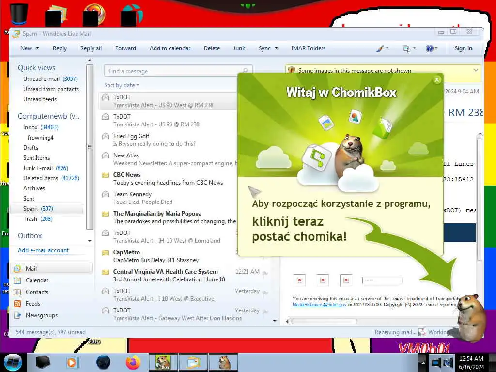Click Reply in the toolbar
Image resolution: width=496 pixels, height=372 pixels.
coord(60,48)
